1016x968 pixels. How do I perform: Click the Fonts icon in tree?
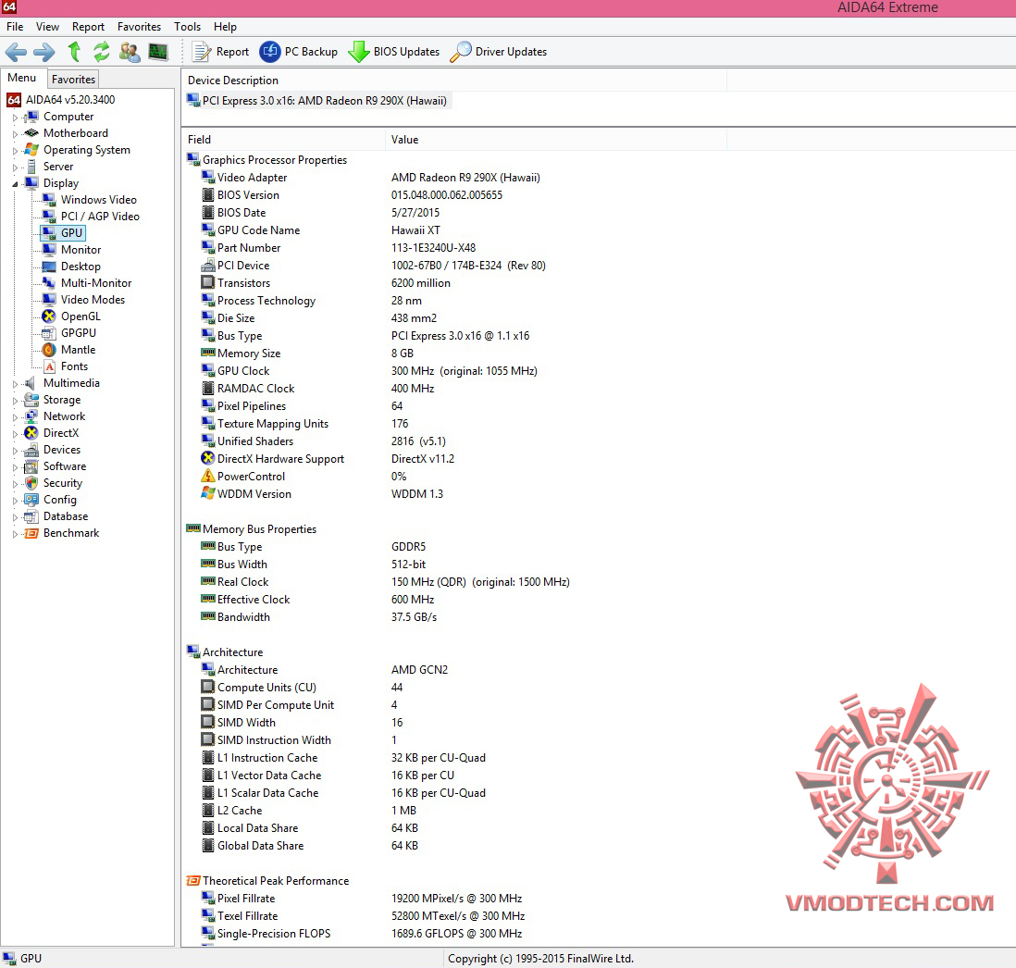[49, 366]
